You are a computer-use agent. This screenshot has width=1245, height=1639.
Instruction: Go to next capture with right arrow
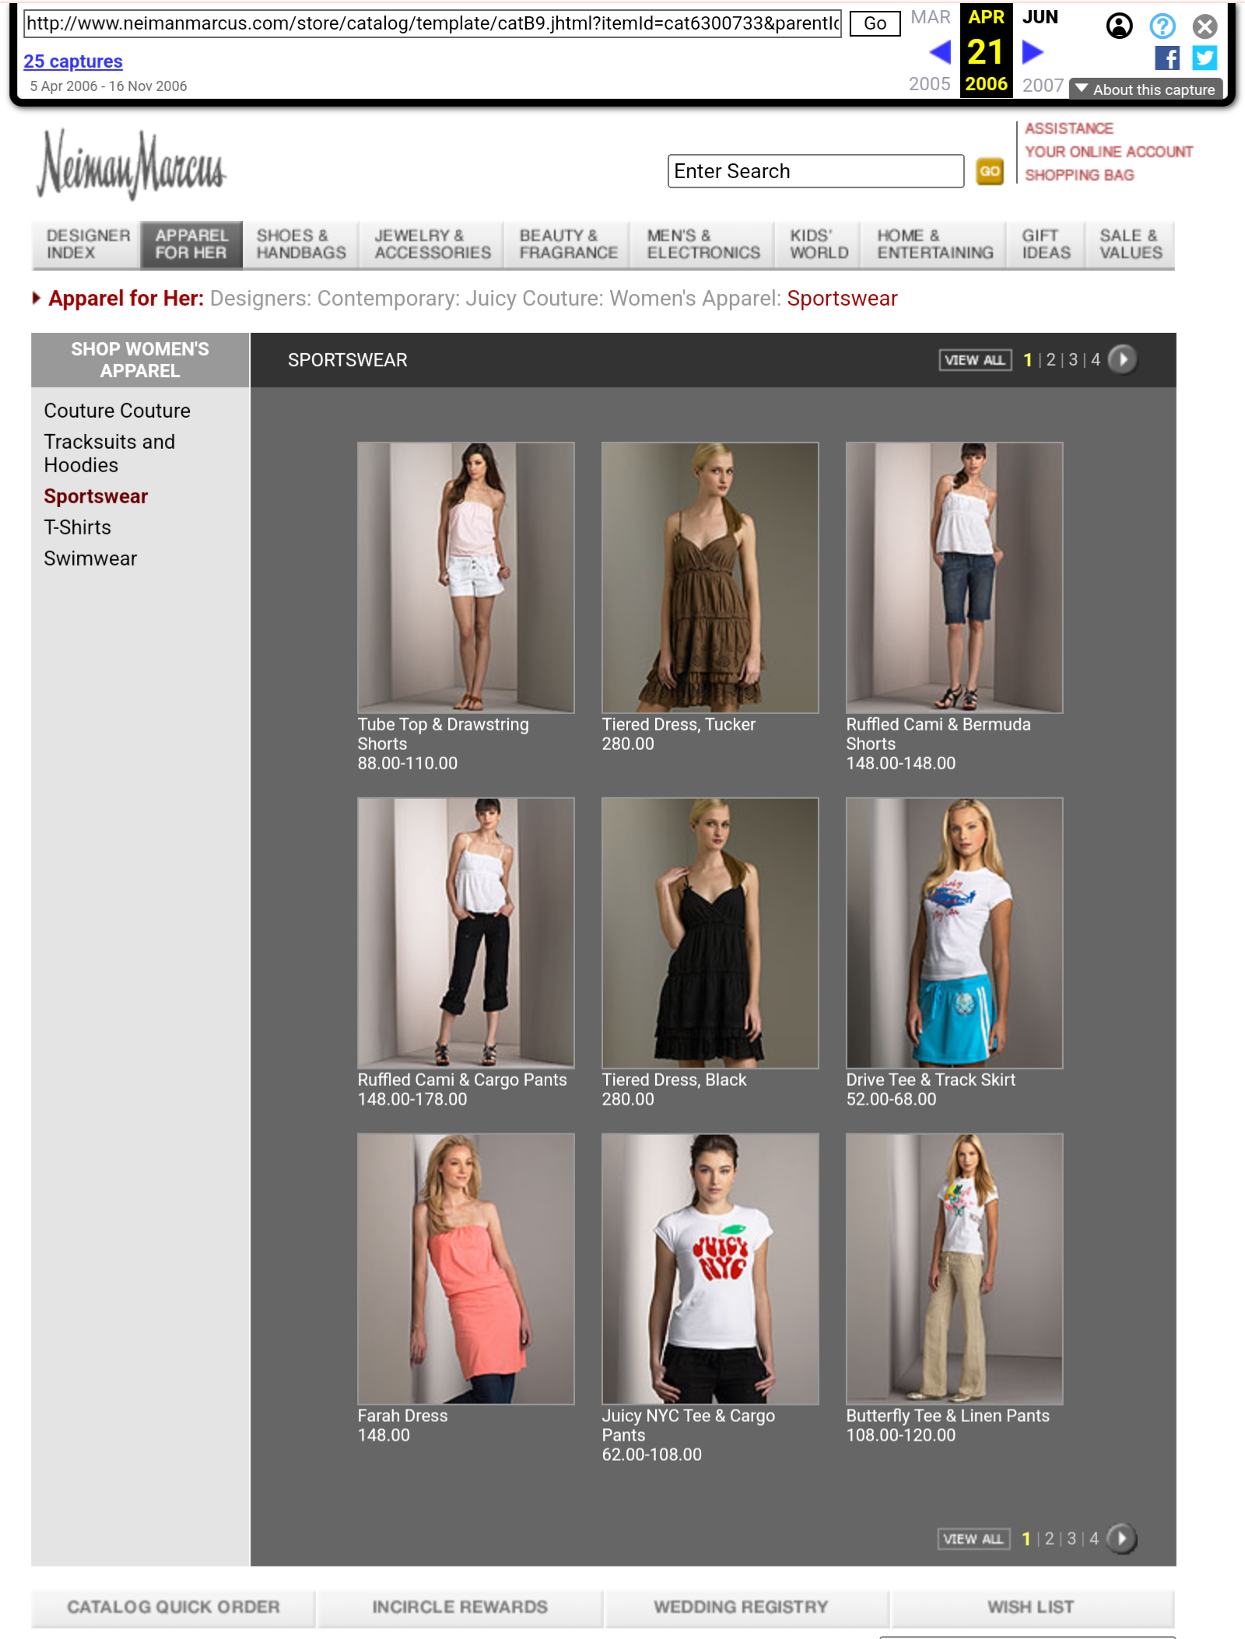click(x=1032, y=52)
